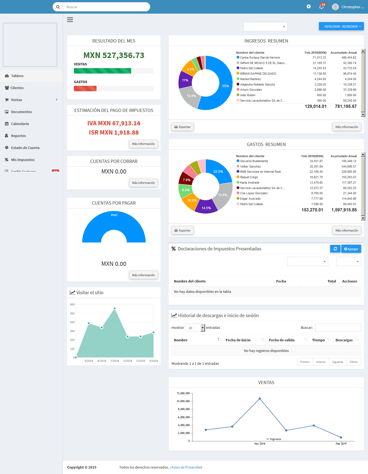368x474 pixels.
Task: Sort by Nombre column arrows
Action: click(x=219, y=340)
